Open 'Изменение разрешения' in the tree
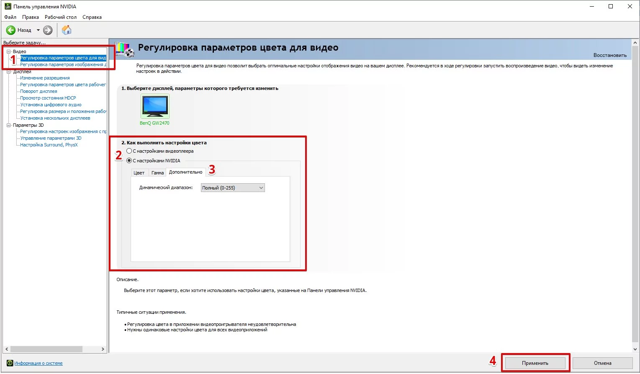 pos(45,78)
